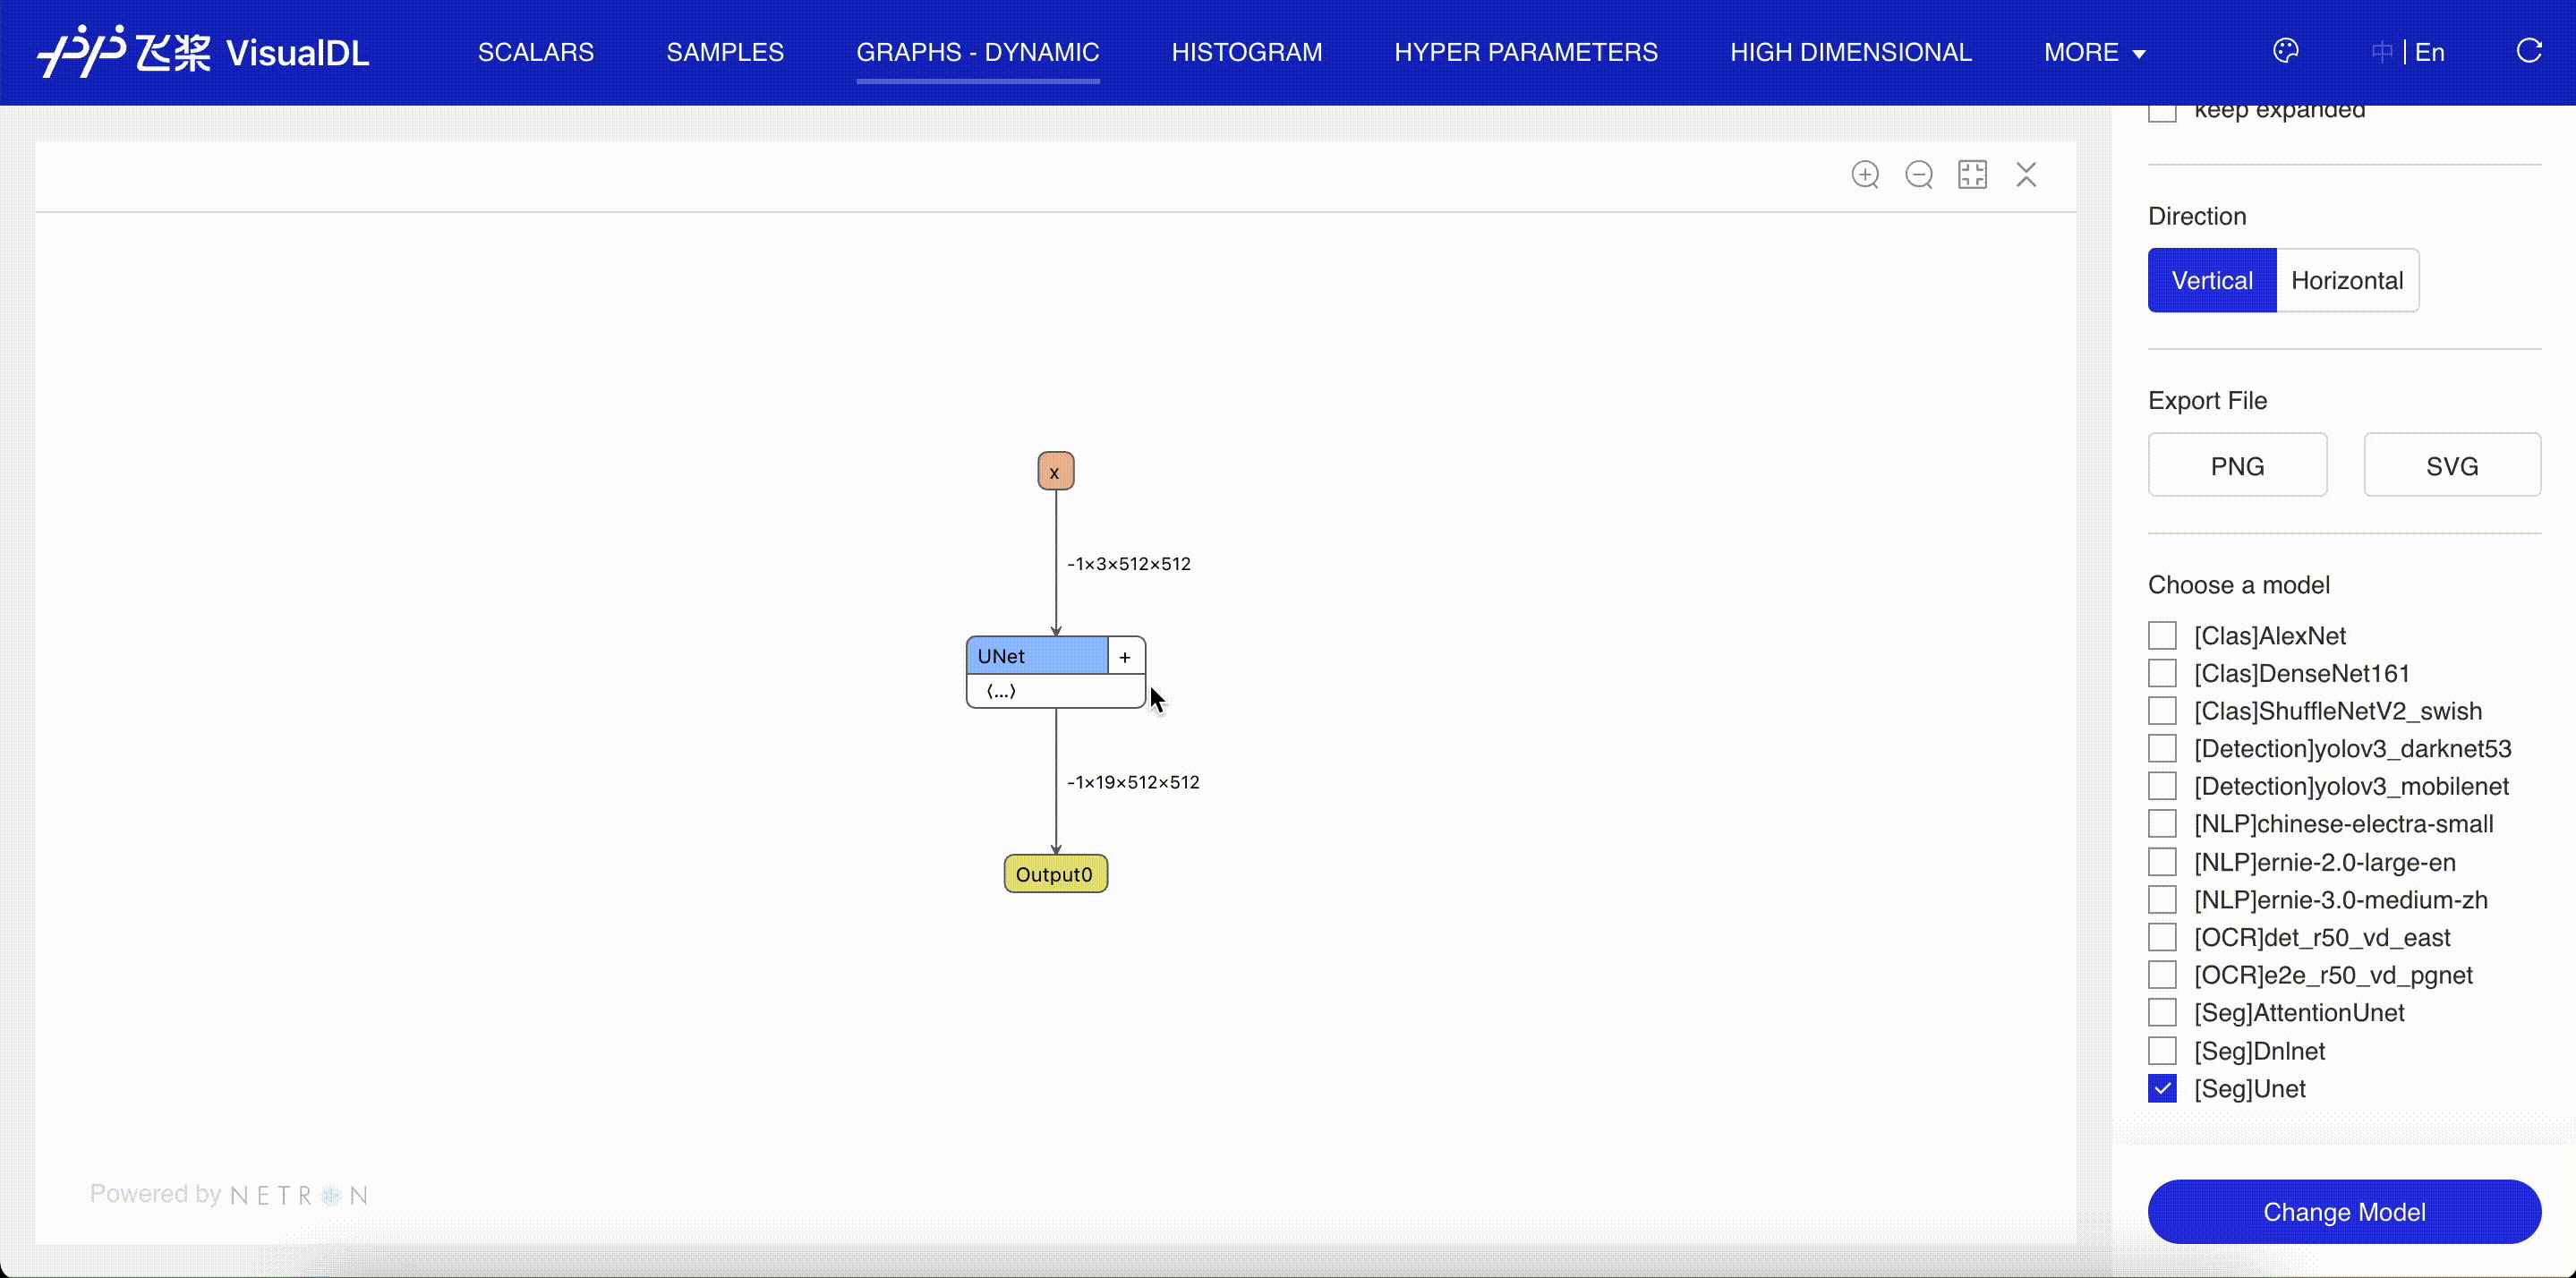This screenshot has width=2576, height=1278.
Task: Expand the UNet node with plus button
Action: (1125, 657)
